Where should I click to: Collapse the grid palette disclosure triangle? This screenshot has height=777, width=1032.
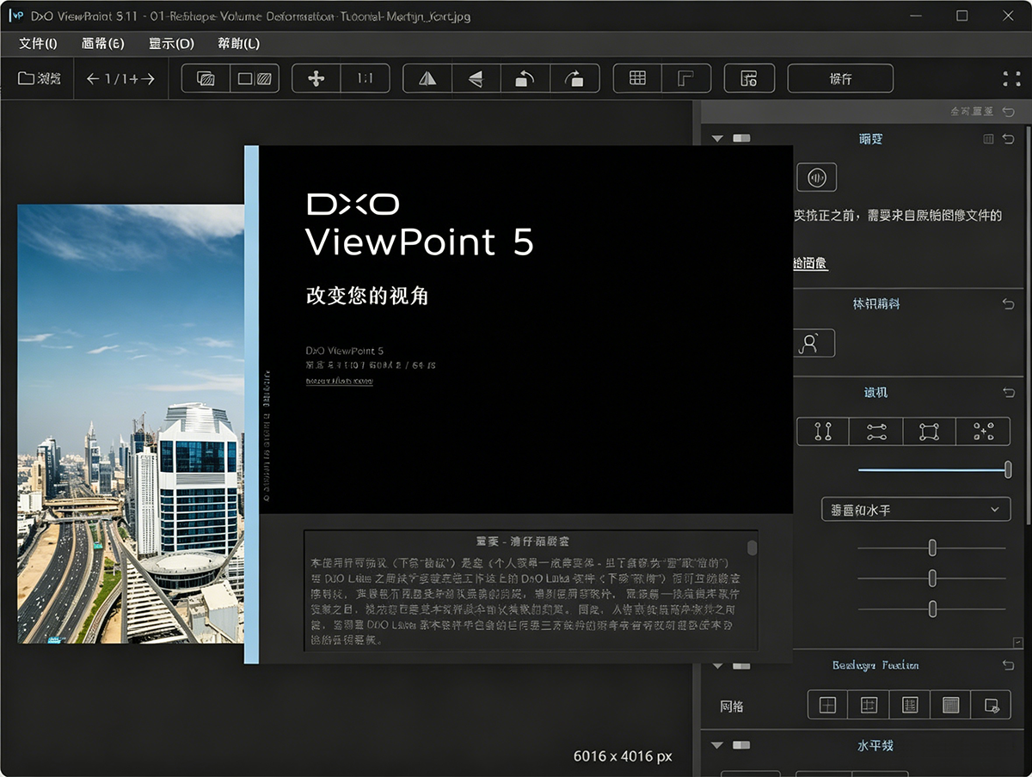717,665
